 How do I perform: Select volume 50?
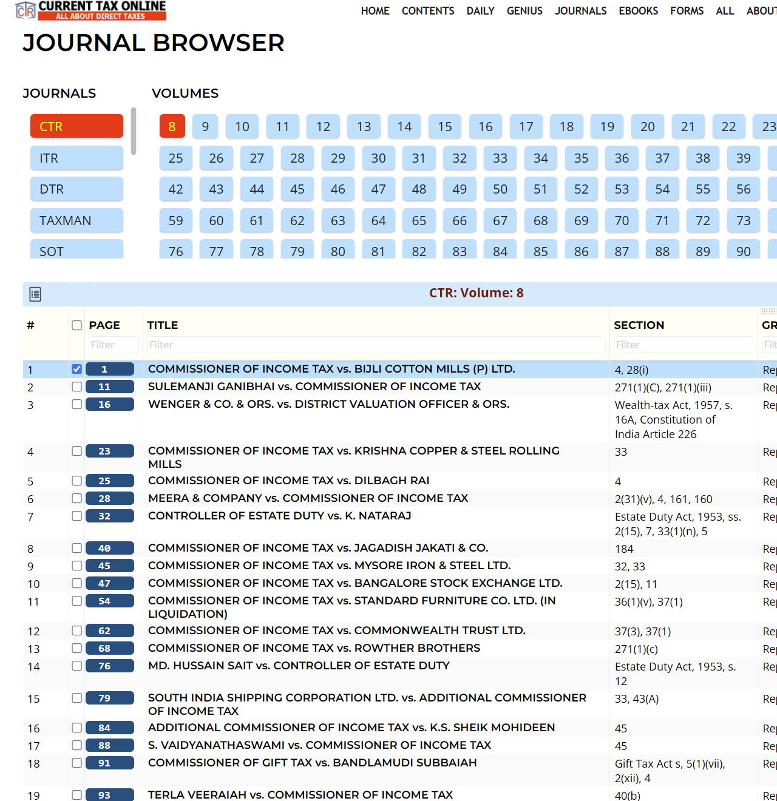(500, 189)
